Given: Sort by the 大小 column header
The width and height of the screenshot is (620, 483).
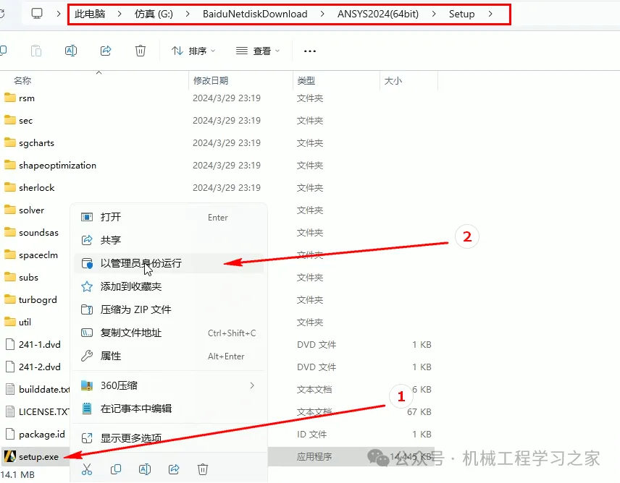Looking at the screenshot, I should point(393,80).
